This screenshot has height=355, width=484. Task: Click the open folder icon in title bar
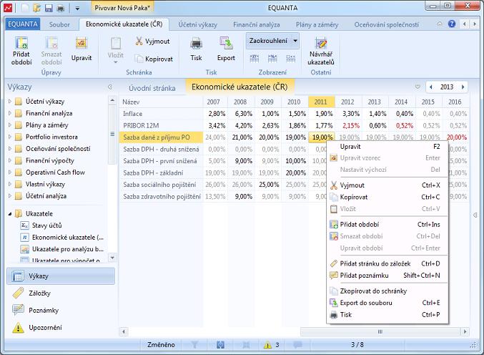coord(36,8)
